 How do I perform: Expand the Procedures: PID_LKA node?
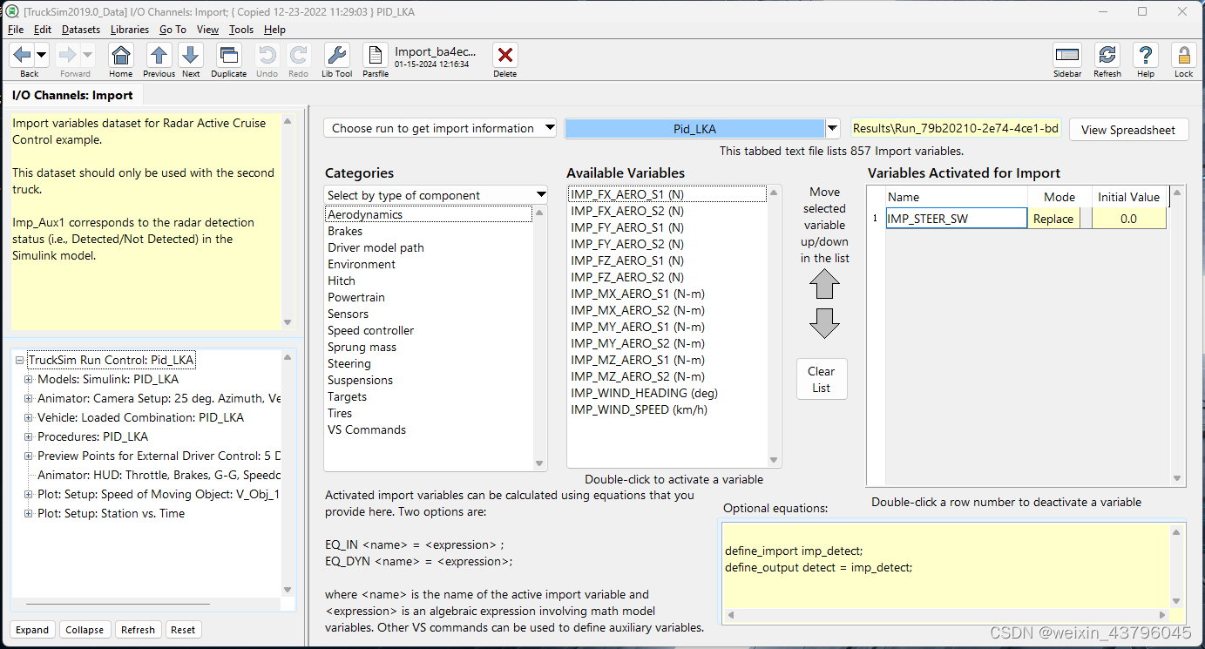29,436
